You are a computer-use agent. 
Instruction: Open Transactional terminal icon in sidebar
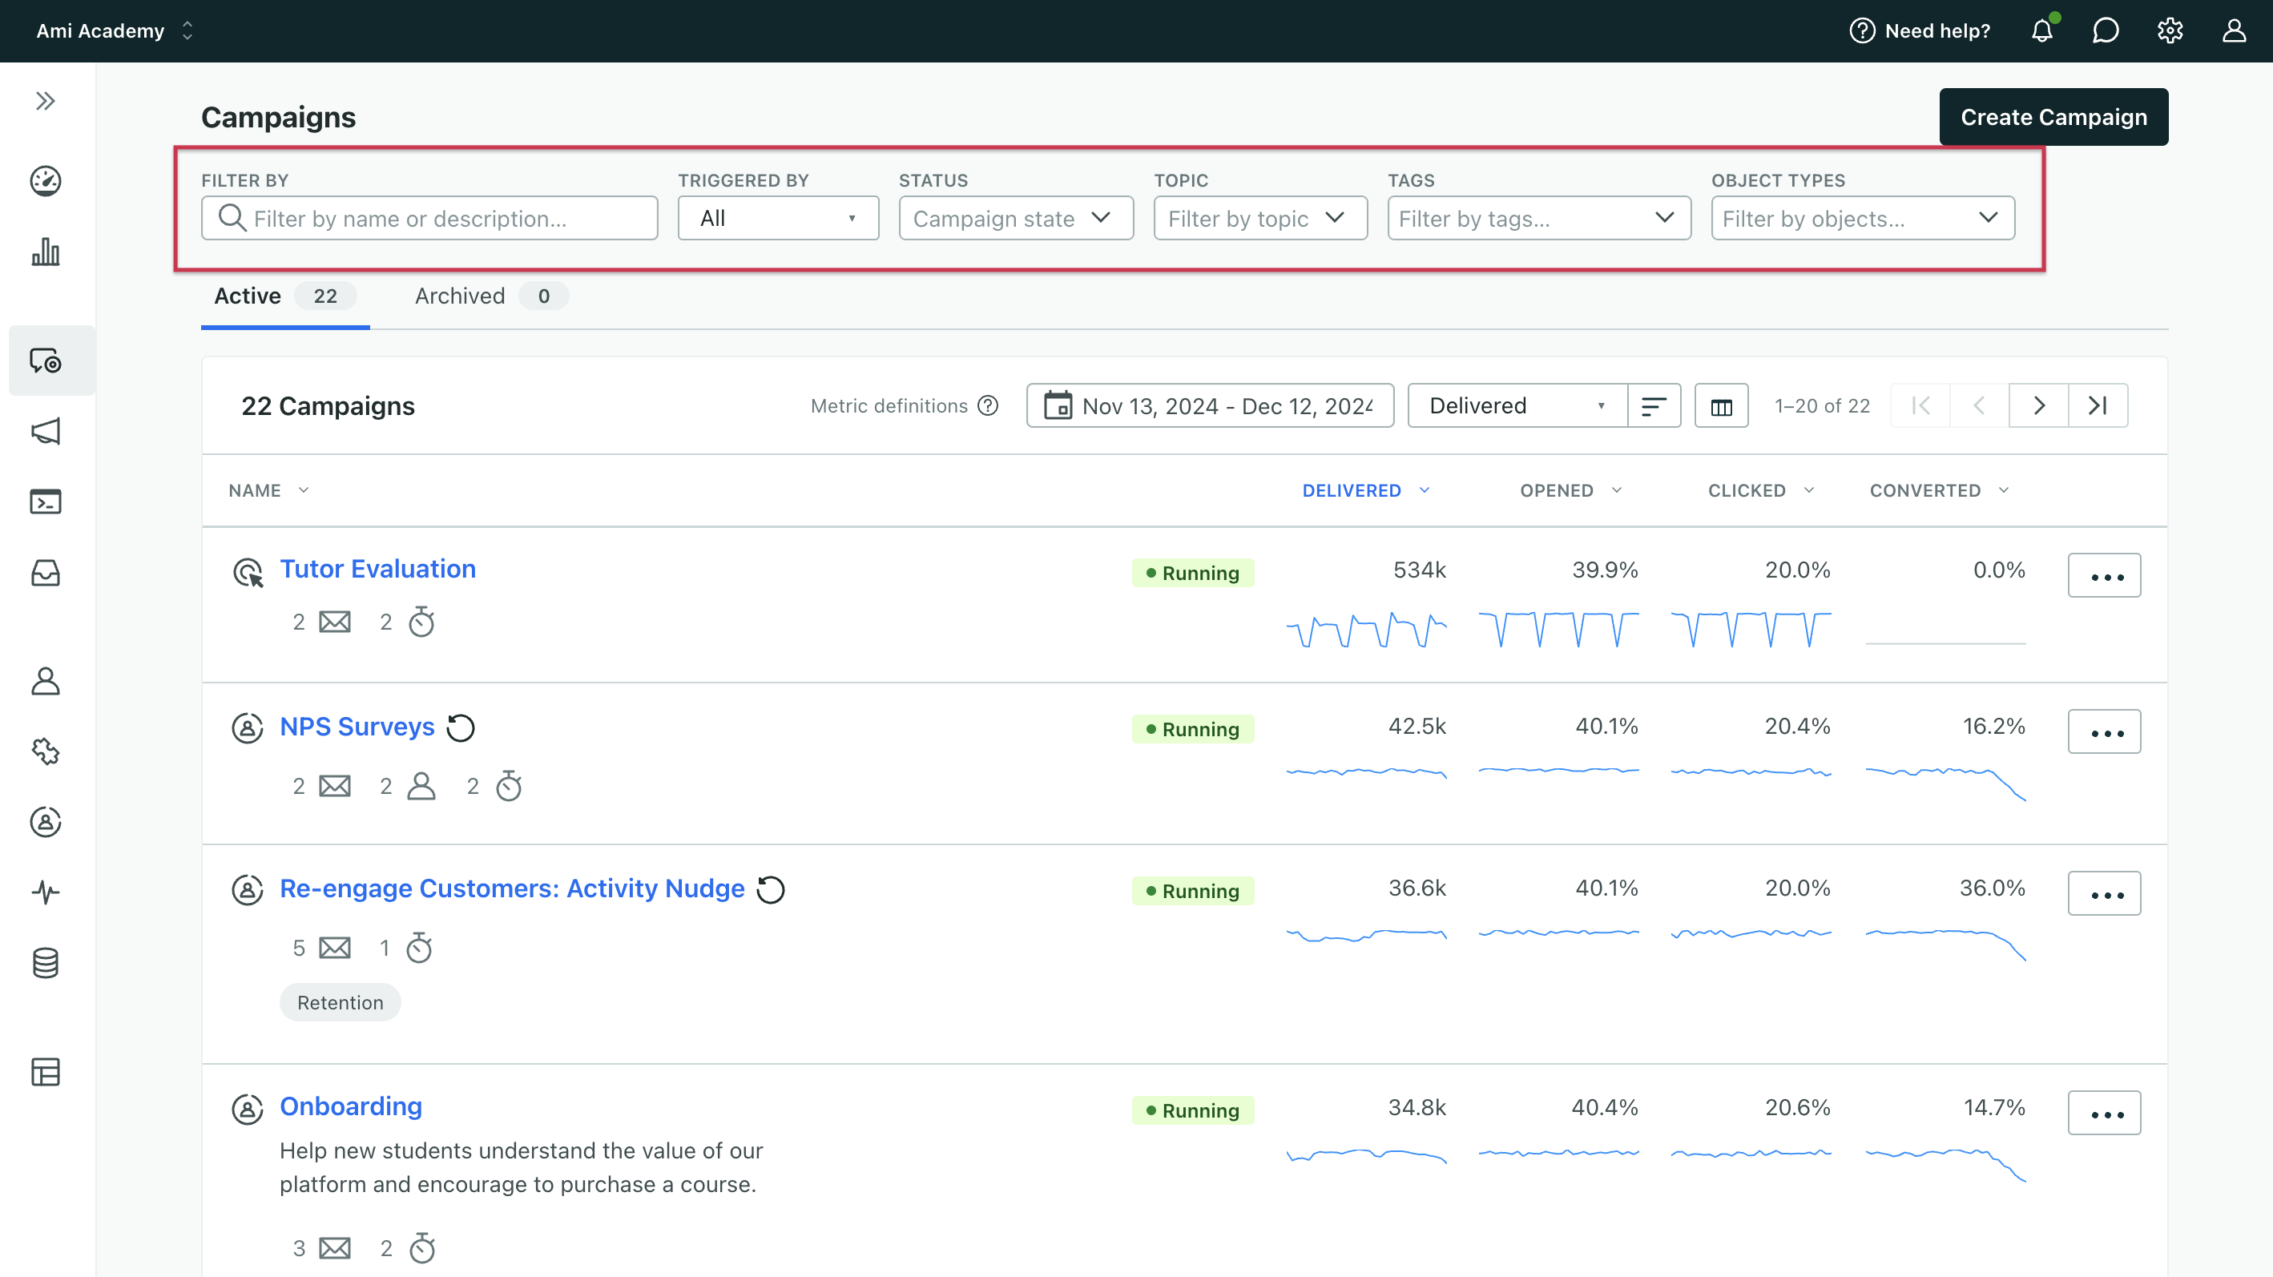click(46, 502)
